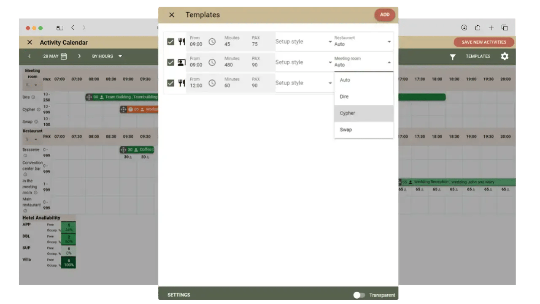
Task: Open Setup style dropdown on the 12:00 row
Action: tap(304, 83)
